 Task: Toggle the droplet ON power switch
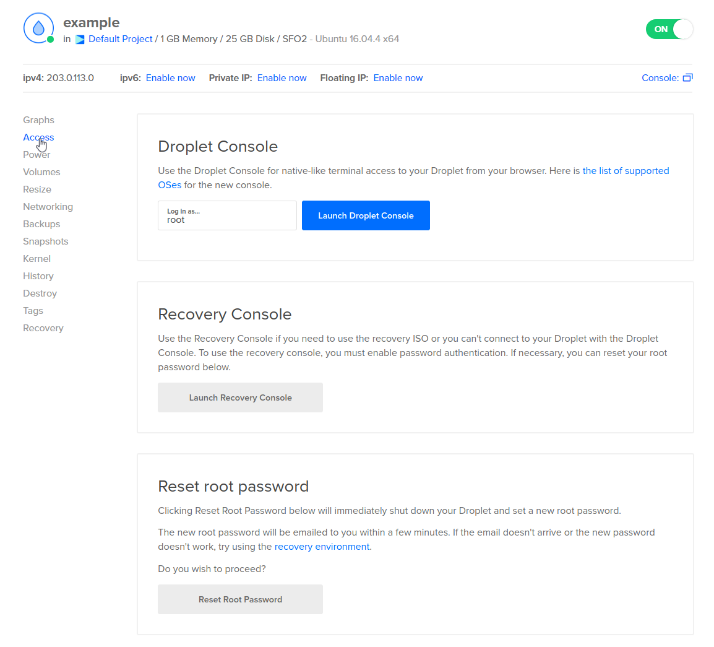pos(669,29)
